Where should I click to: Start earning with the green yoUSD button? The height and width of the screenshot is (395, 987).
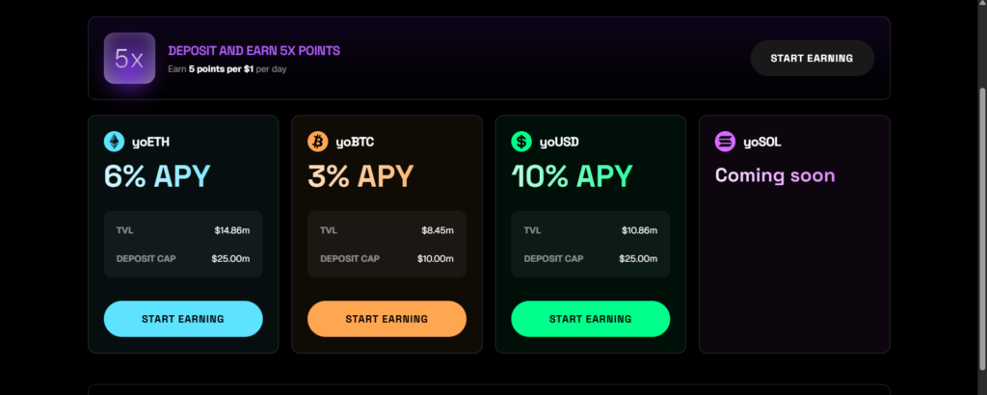click(591, 319)
